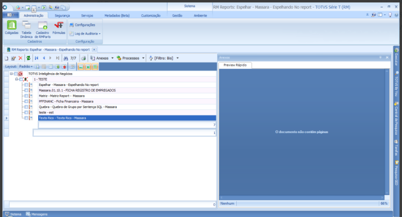Open the TOTVS By You side panel
The height and width of the screenshot is (217, 402).
coord(396,84)
